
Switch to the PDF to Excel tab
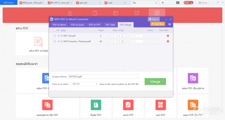pyautogui.click(x=77, y=25)
